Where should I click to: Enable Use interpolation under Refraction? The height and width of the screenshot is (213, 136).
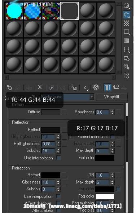[58, 196]
